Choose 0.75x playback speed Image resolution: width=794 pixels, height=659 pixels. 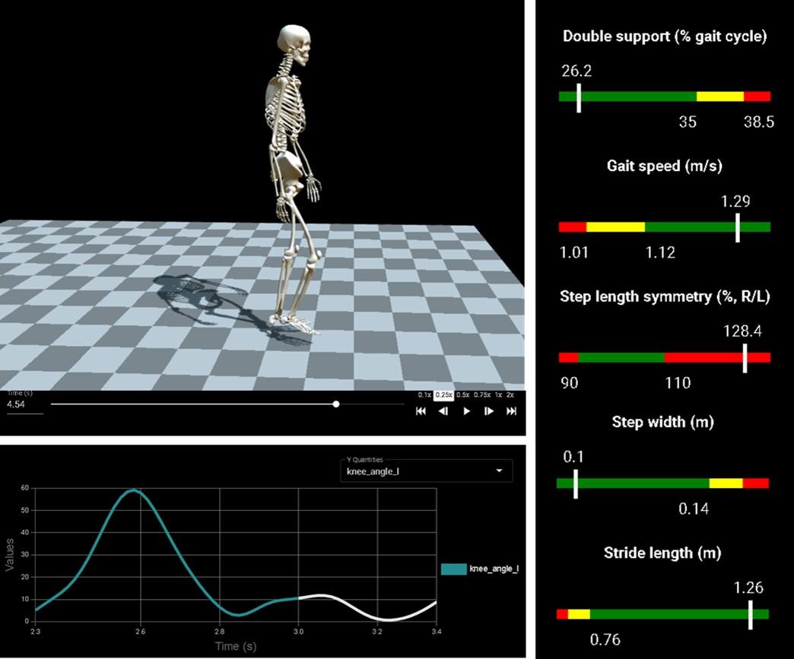482,394
